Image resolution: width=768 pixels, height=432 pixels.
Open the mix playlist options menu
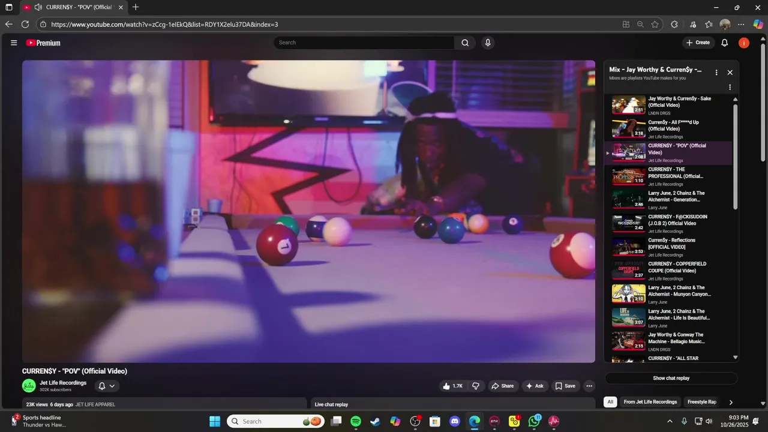point(716,72)
